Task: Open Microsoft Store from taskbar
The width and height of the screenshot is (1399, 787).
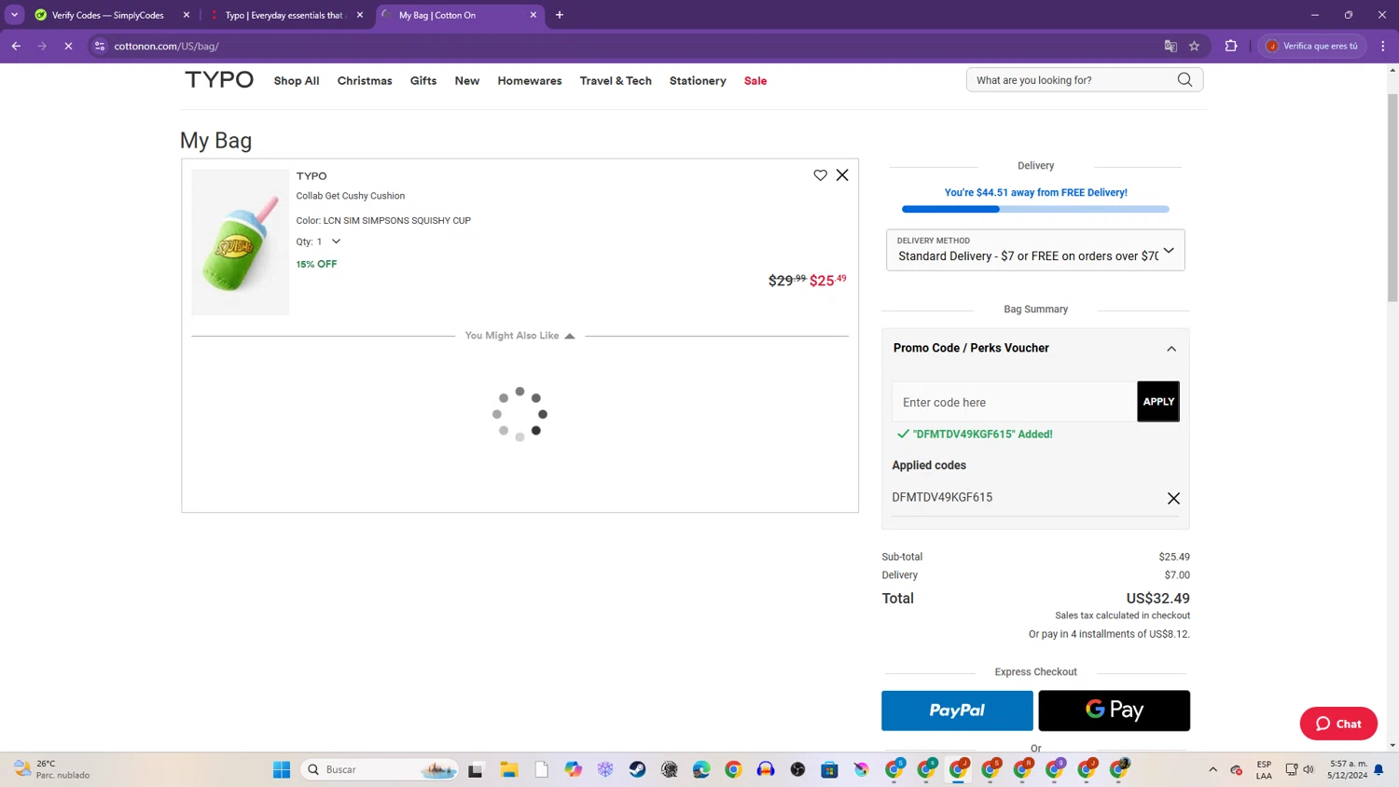Action: [x=829, y=769]
